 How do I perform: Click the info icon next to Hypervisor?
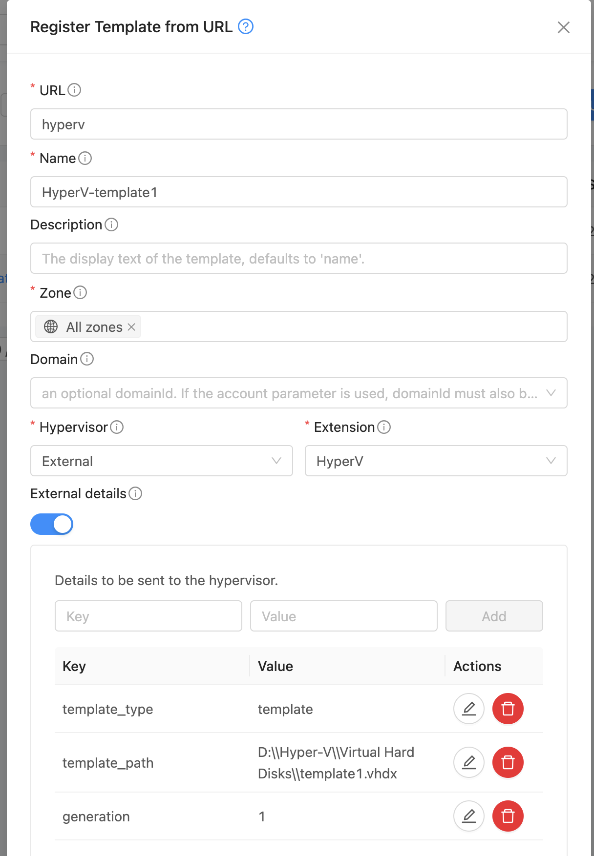pyautogui.click(x=117, y=427)
